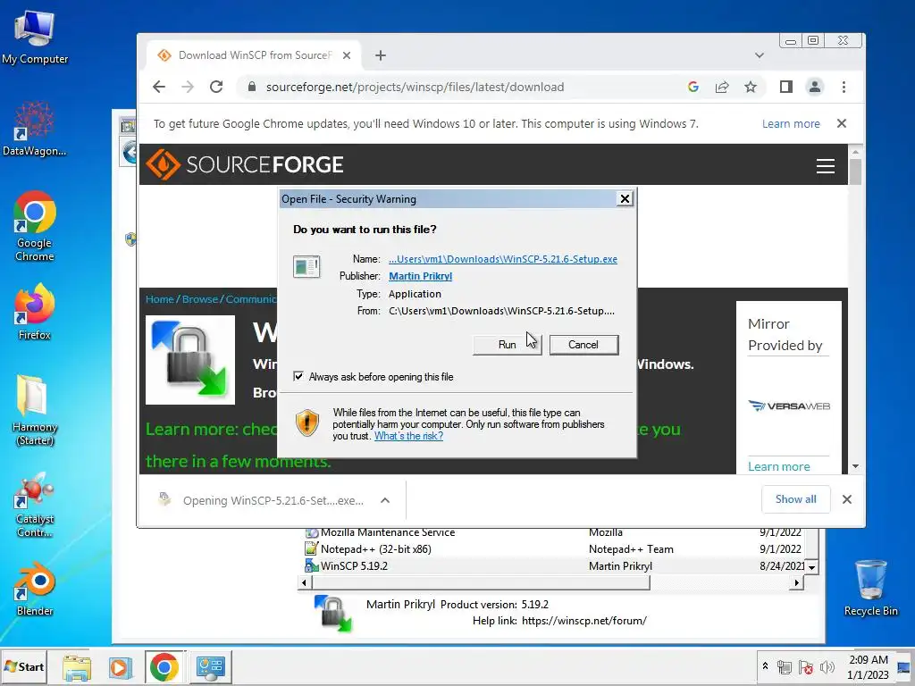This screenshot has width=915, height=686.
Task: Click Cancel in the Security Warning dialog
Action: pyautogui.click(x=583, y=345)
